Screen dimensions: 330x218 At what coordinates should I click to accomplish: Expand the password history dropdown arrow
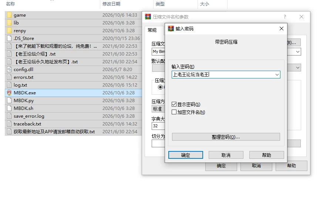(277, 74)
